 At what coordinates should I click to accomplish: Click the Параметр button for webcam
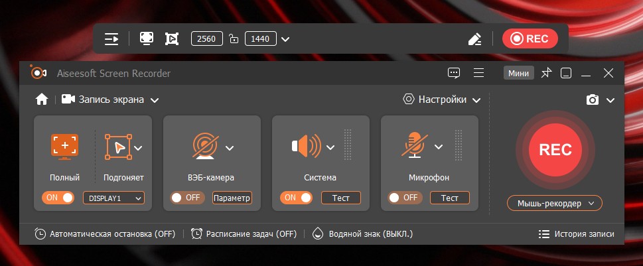[x=232, y=198]
